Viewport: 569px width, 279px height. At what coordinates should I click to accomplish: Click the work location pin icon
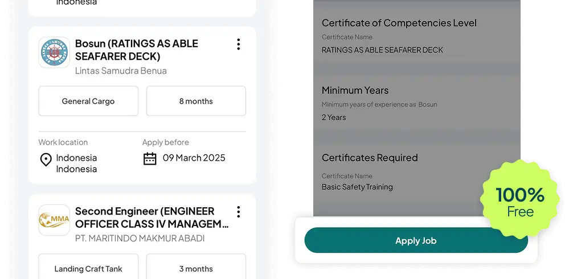[46, 160]
